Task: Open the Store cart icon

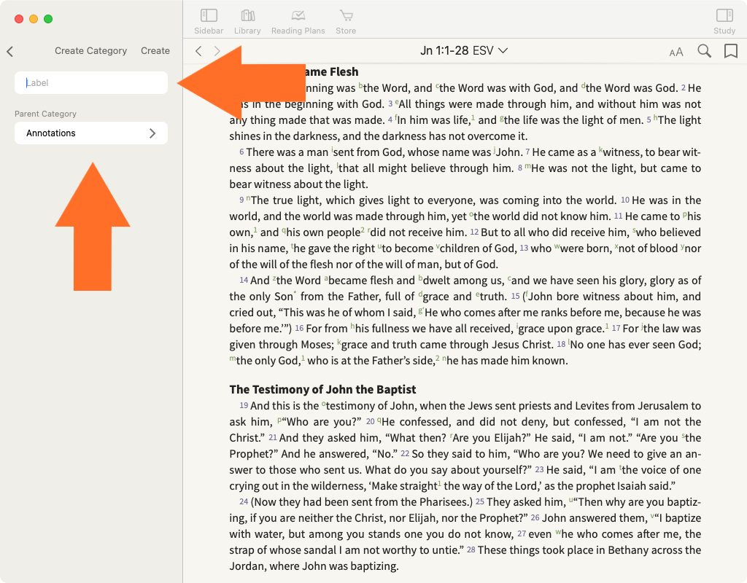Action: point(346,20)
